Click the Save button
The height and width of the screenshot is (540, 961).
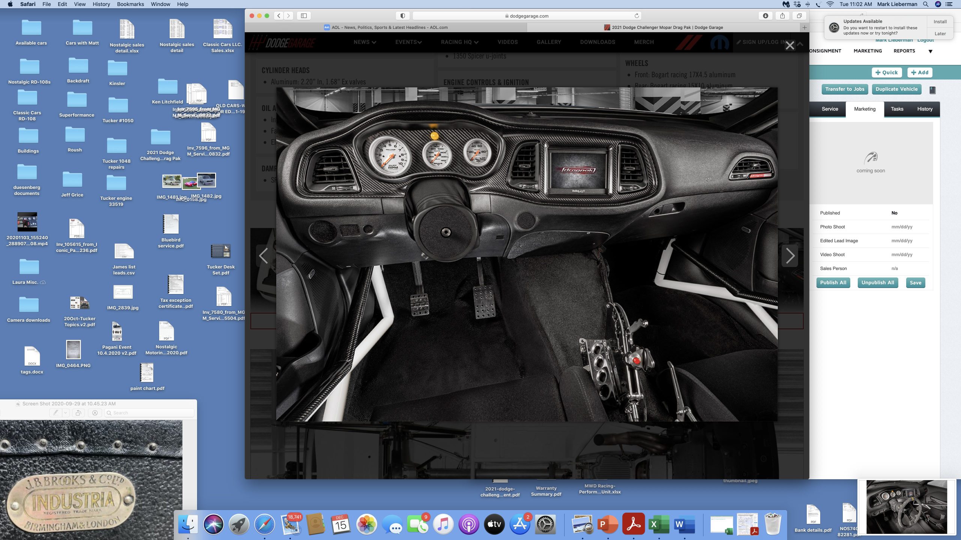coord(915,283)
